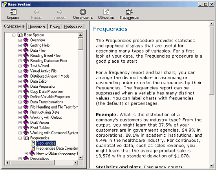The image size is (216, 170).
Task: Click the topic pane scroll-down arrow
Action: (211, 165)
